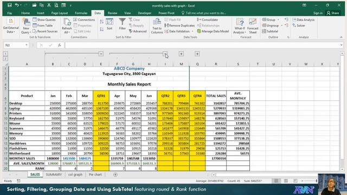This screenshot has width=347, height=195.
Task: Open the SUMMARY sheet tab
Action: click(54, 174)
